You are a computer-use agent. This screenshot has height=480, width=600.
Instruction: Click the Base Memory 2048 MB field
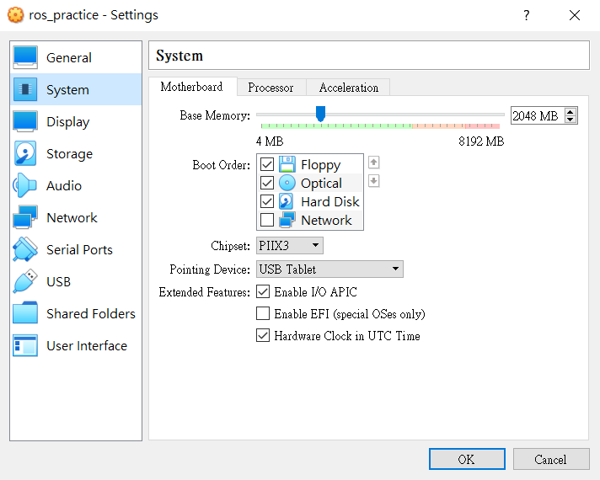pos(538,115)
